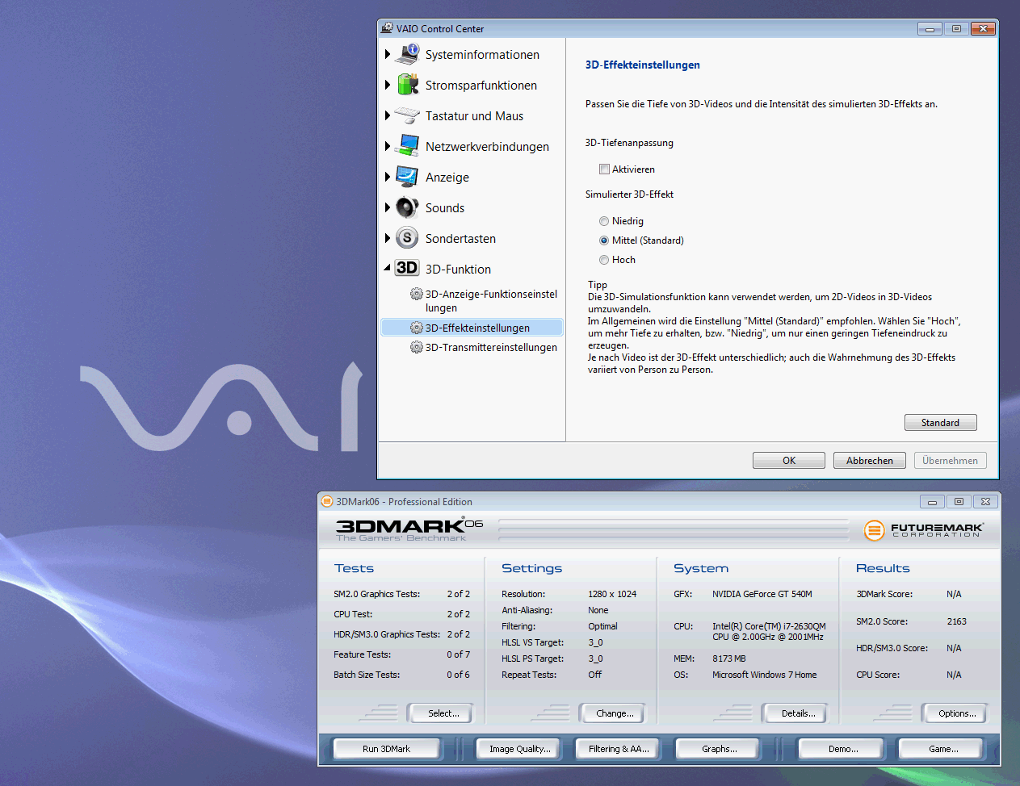Click the SM2.0 Score value 2163
This screenshot has height=786, width=1020.
click(956, 621)
